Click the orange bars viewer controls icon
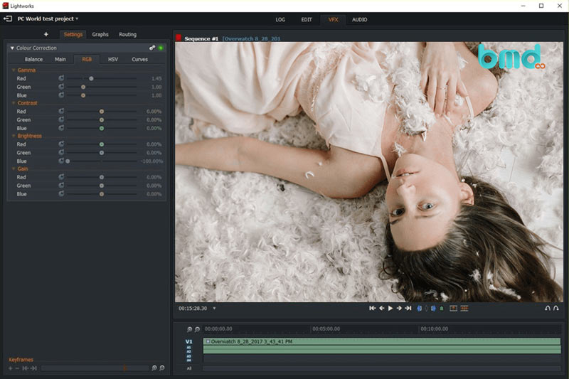This screenshot has height=379, width=569. [x=464, y=309]
